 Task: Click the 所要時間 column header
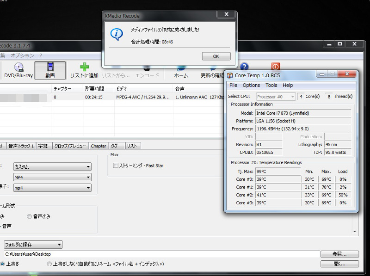99,89
